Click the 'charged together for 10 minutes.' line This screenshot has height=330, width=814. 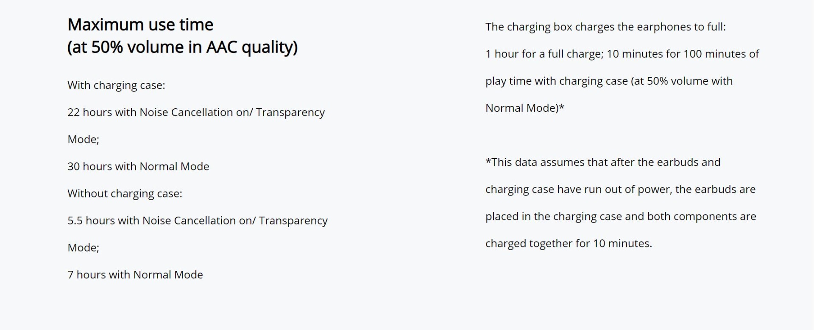pyautogui.click(x=569, y=243)
